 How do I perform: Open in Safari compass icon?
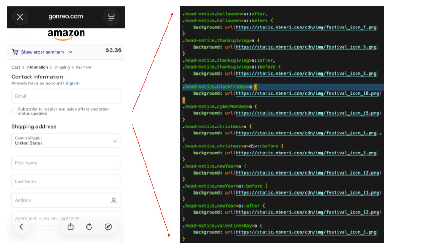[108, 227]
